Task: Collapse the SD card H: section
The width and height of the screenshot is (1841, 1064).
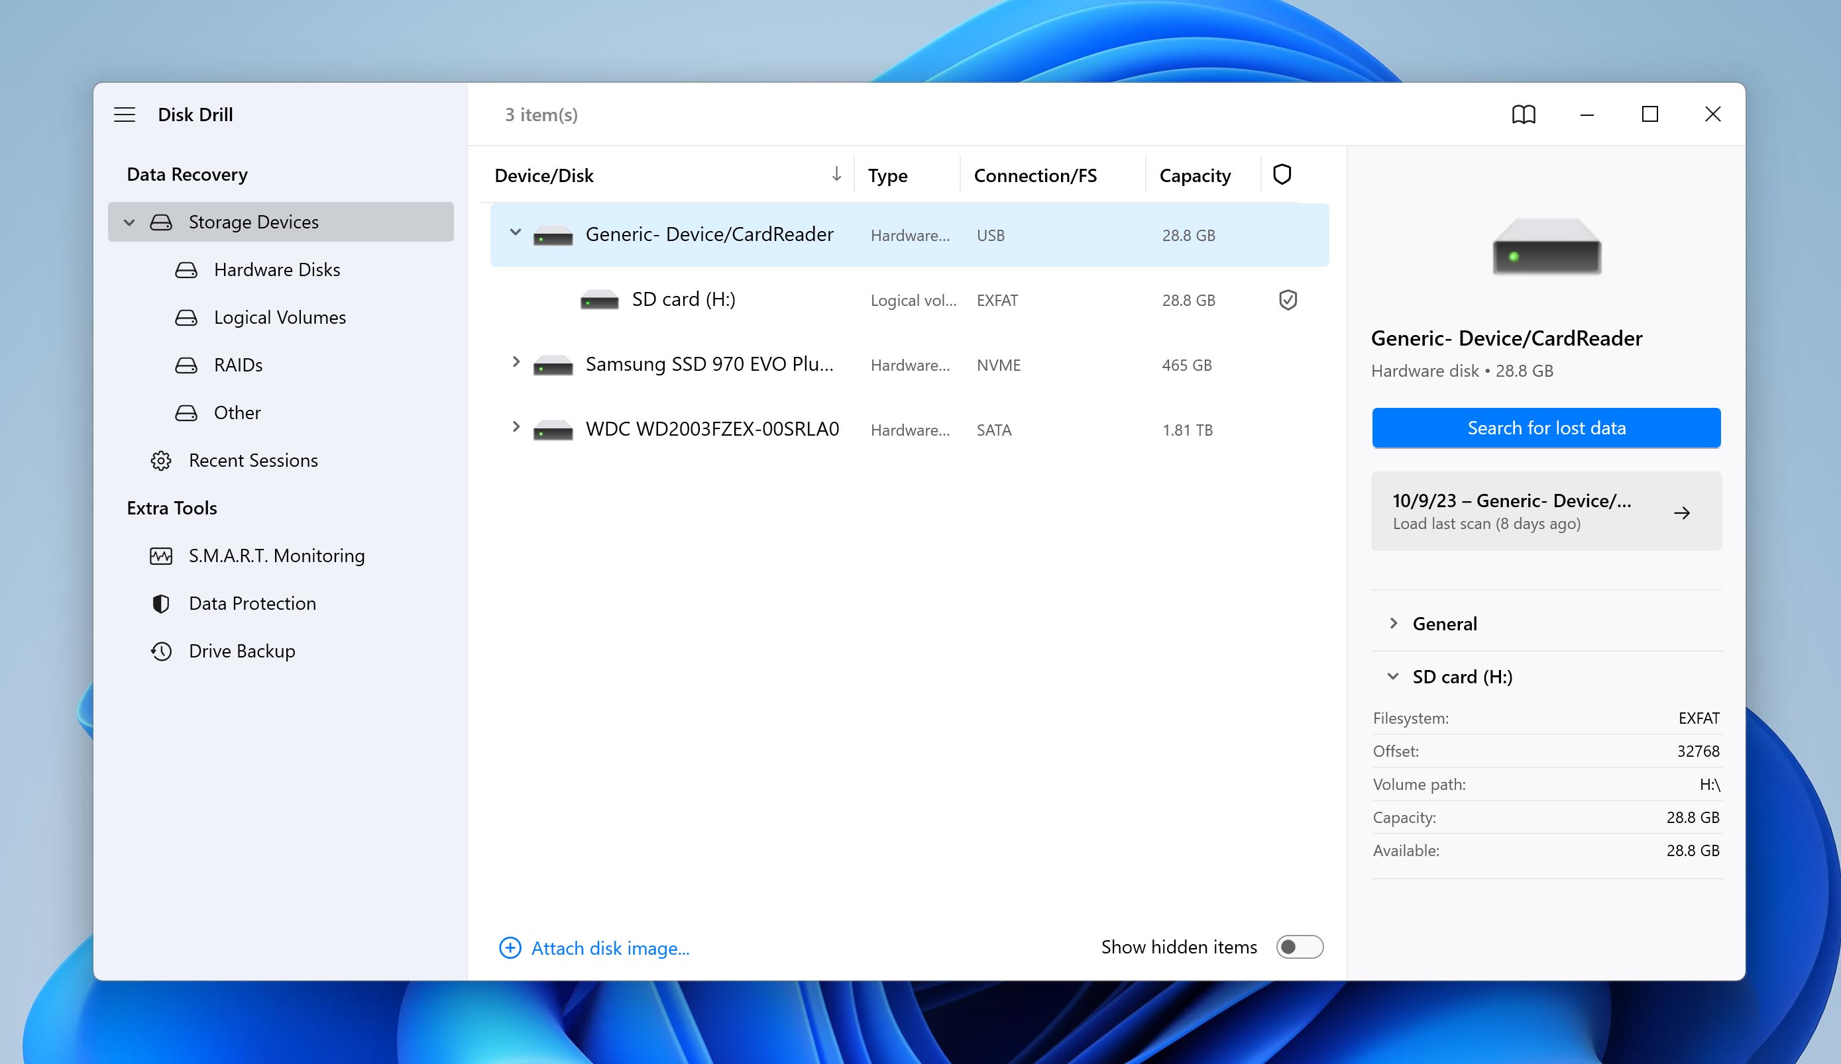Action: [1390, 675]
